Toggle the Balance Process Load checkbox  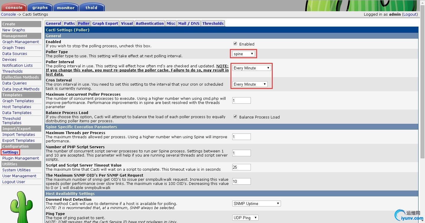click(x=235, y=117)
